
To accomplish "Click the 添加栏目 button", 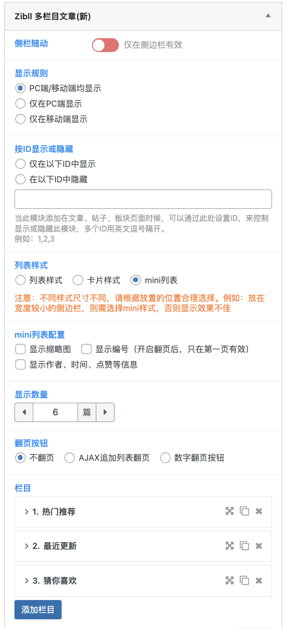I will pos(38,609).
